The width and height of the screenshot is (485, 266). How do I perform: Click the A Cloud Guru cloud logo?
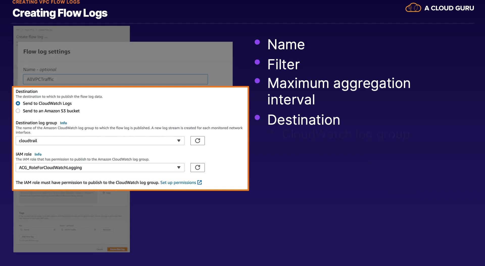413,8
